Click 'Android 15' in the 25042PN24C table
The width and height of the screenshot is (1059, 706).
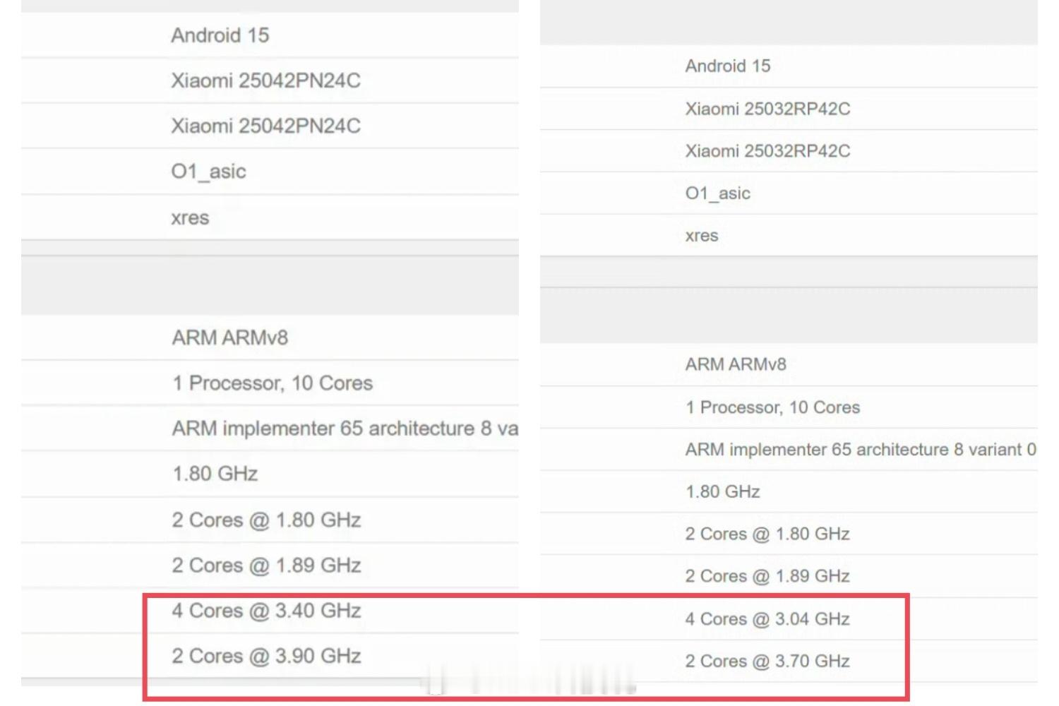click(220, 35)
